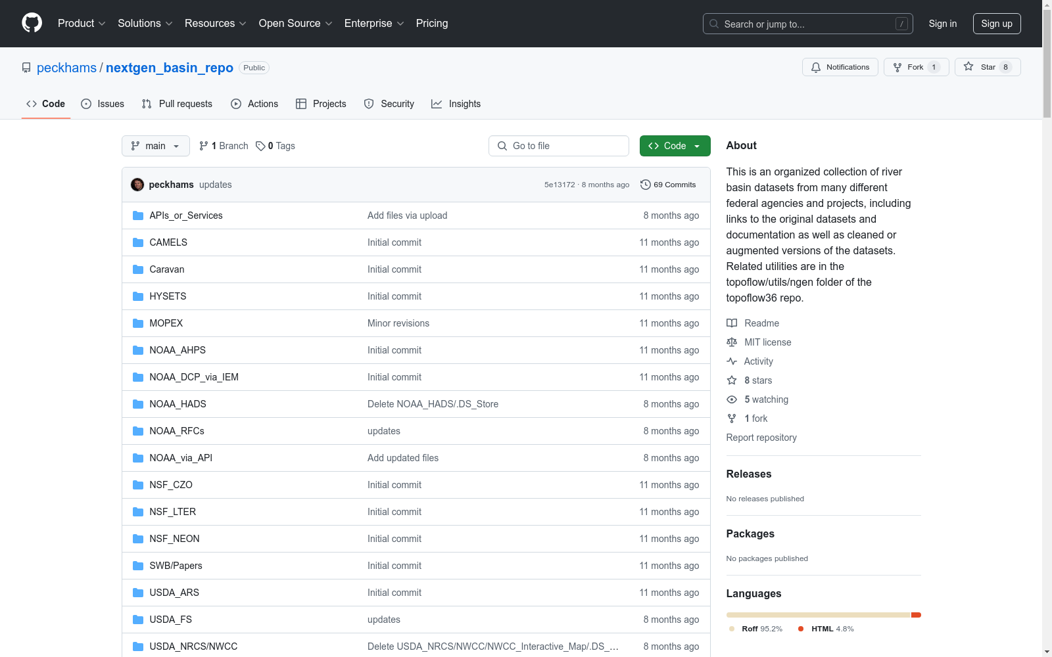Click the 1 fork count link
The height and width of the screenshot is (657, 1052).
(x=755, y=419)
